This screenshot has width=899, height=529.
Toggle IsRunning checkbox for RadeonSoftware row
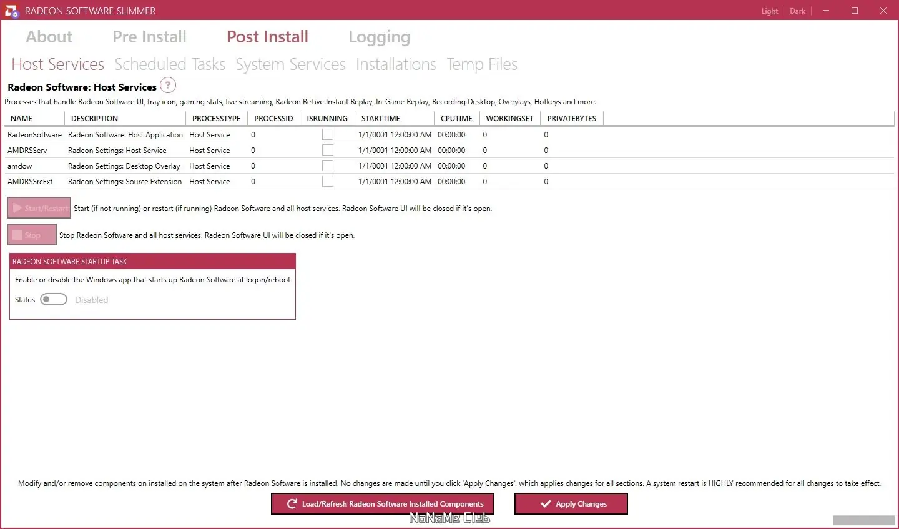click(328, 134)
